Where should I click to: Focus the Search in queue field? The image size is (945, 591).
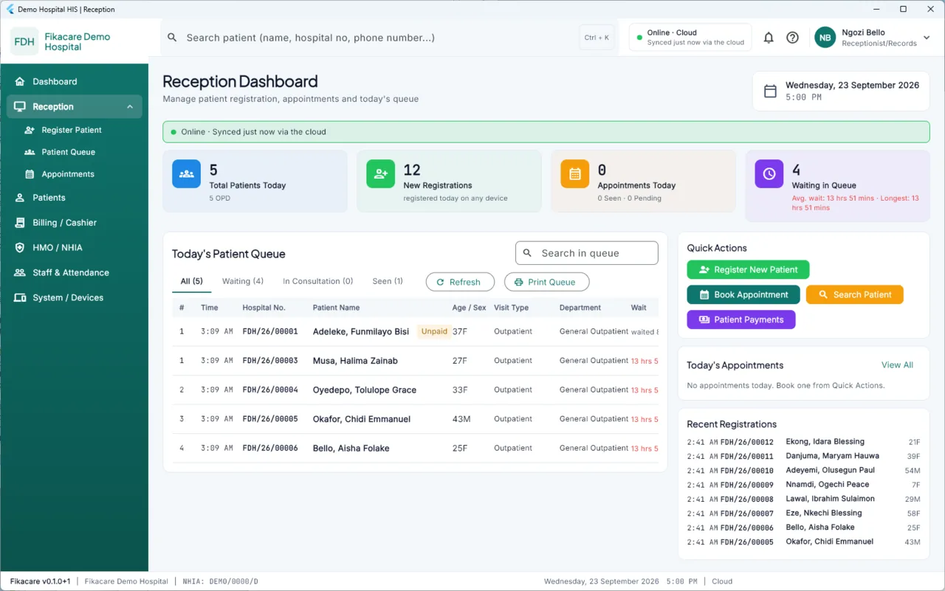pos(587,253)
